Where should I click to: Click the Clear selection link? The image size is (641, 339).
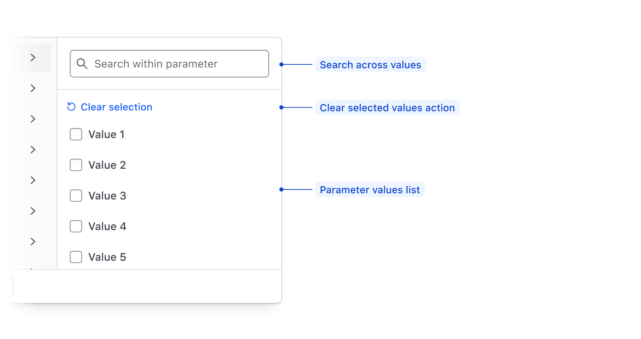tap(116, 107)
